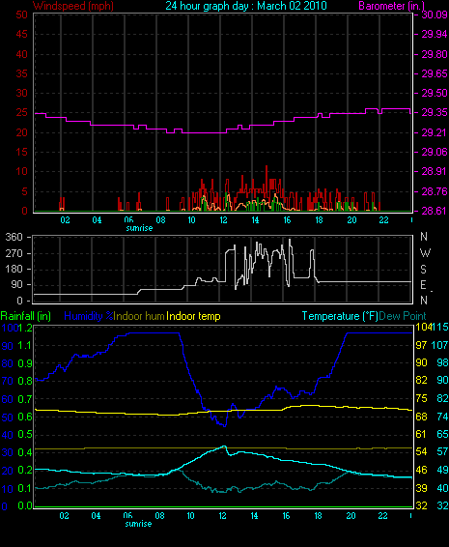This screenshot has width=449, height=547.
Task: Click yellow indoor temp axis value 97
Action: click(x=421, y=345)
